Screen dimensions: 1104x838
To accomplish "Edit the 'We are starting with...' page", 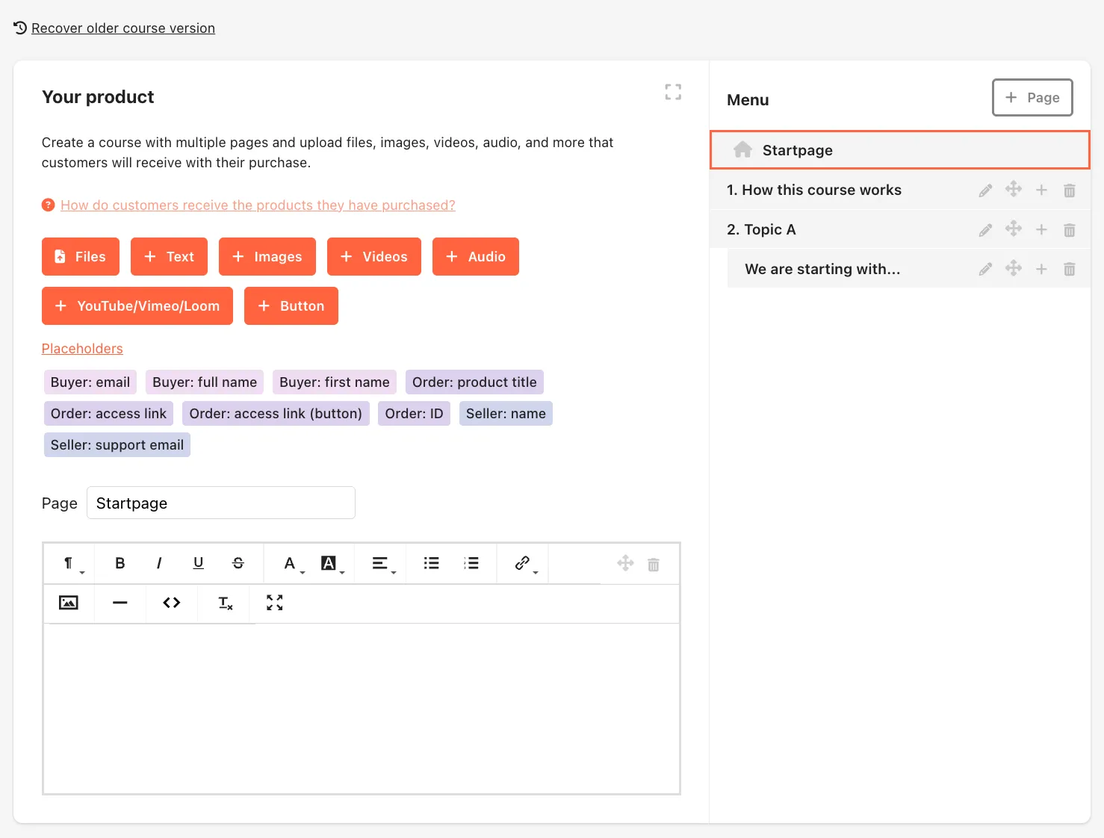I will [985, 269].
